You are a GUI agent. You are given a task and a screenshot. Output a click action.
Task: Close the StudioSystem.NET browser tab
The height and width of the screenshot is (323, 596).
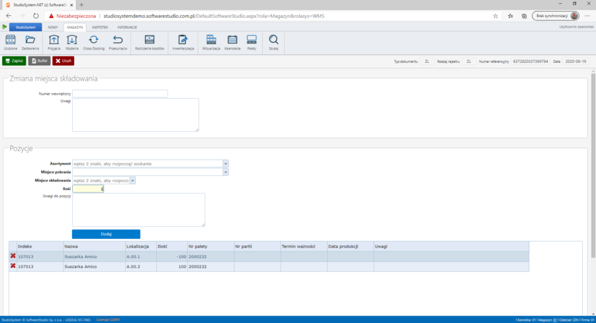click(72, 5)
